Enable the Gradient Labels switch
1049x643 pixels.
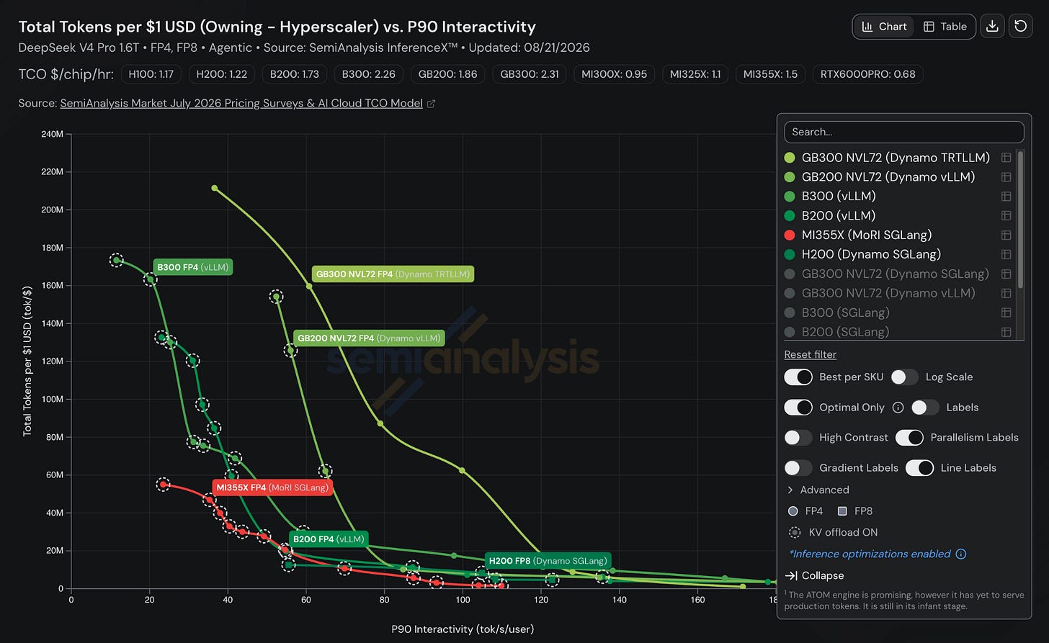(798, 468)
